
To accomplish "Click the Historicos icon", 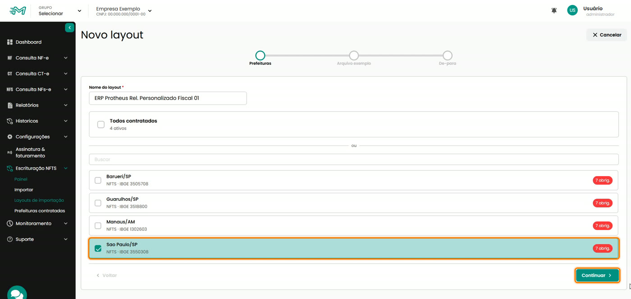I will (x=9, y=121).
